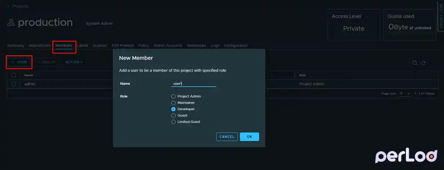The width and height of the screenshot is (444, 170).
Task: Click the admin member name
Action: pos(30,84)
